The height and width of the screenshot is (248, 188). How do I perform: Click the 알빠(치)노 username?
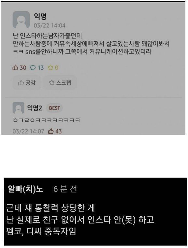(26, 189)
